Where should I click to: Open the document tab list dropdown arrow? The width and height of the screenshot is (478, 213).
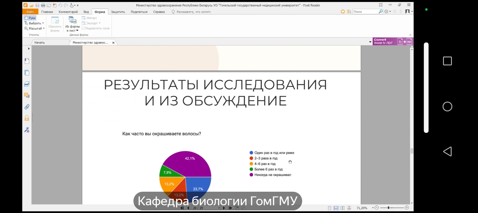370,42
